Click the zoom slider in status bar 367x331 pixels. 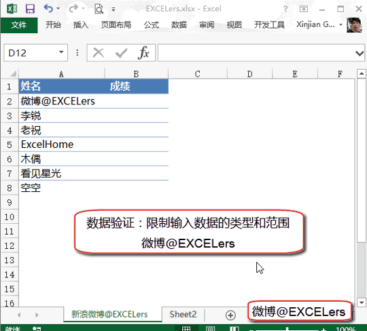pyautogui.click(x=287, y=330)
